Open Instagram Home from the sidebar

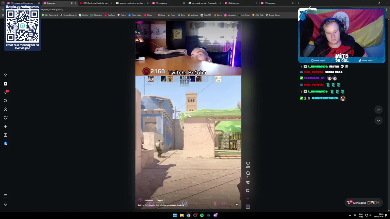[5, 75]
